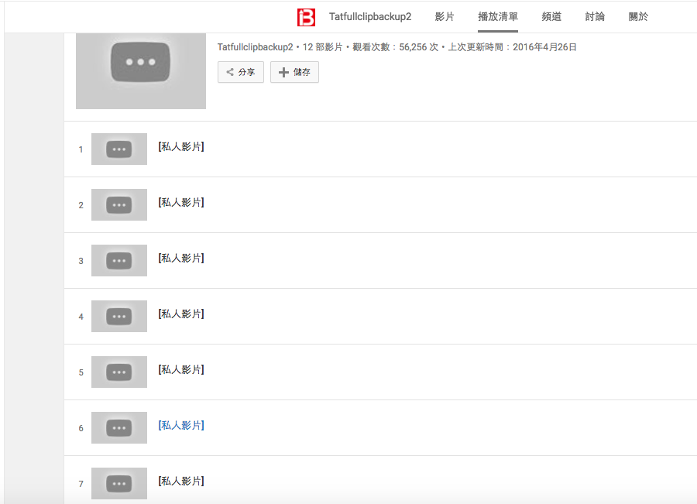Open Tatfullclipbackup2 owner link in playlist details
Viewport: 697px width, 504px height.
pyautogui.click(x=255, y=47)
